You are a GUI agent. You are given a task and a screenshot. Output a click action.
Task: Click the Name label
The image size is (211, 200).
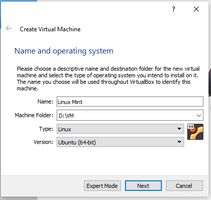pyautogui.click(x=45, y=102)
